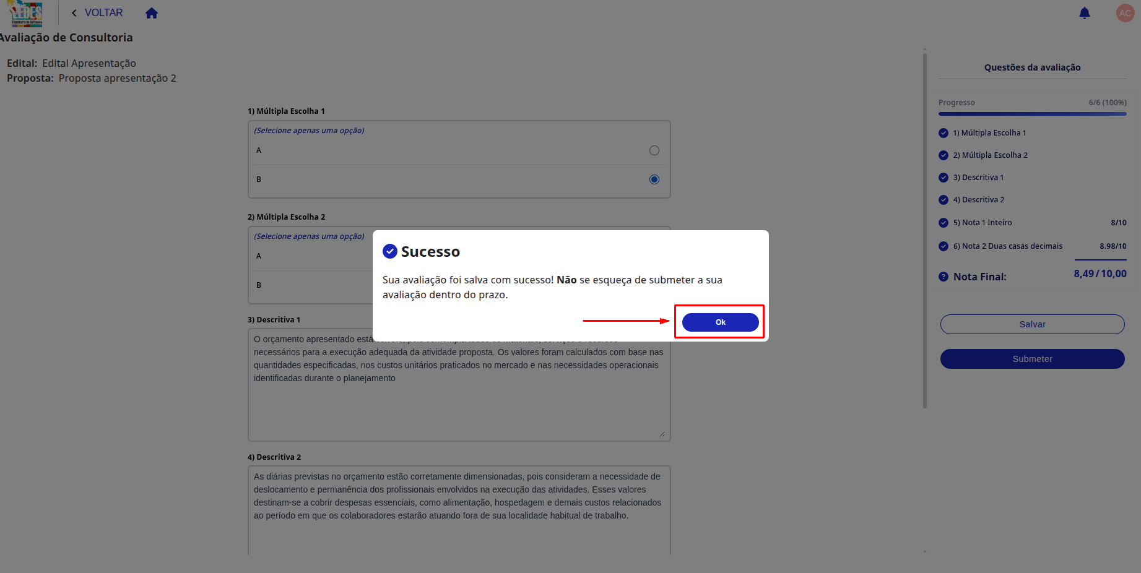Click the home icon in top bar
Screen dimensions: 1141x573
click(152, 13)
